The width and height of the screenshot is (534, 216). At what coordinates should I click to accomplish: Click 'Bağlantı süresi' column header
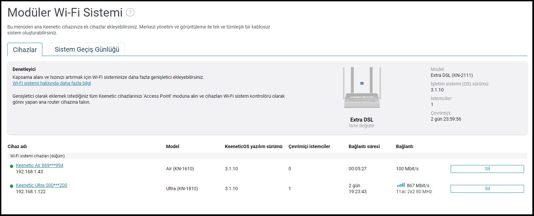click(x=364, y=146)
